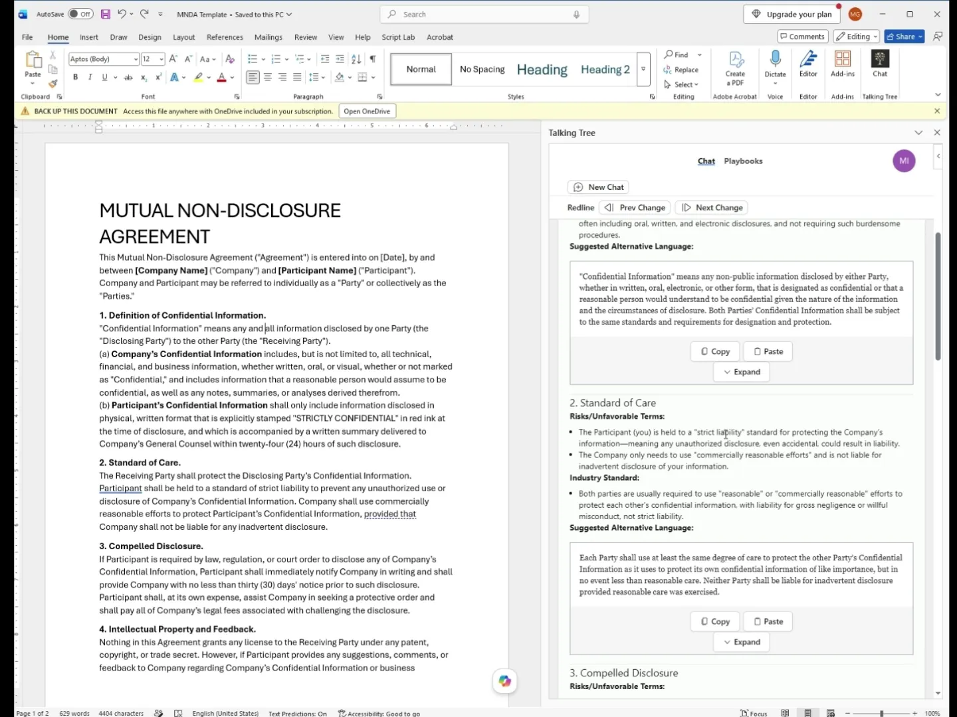Open the Select dropdown
Viewport: 957px width, 717px height.
681,84
